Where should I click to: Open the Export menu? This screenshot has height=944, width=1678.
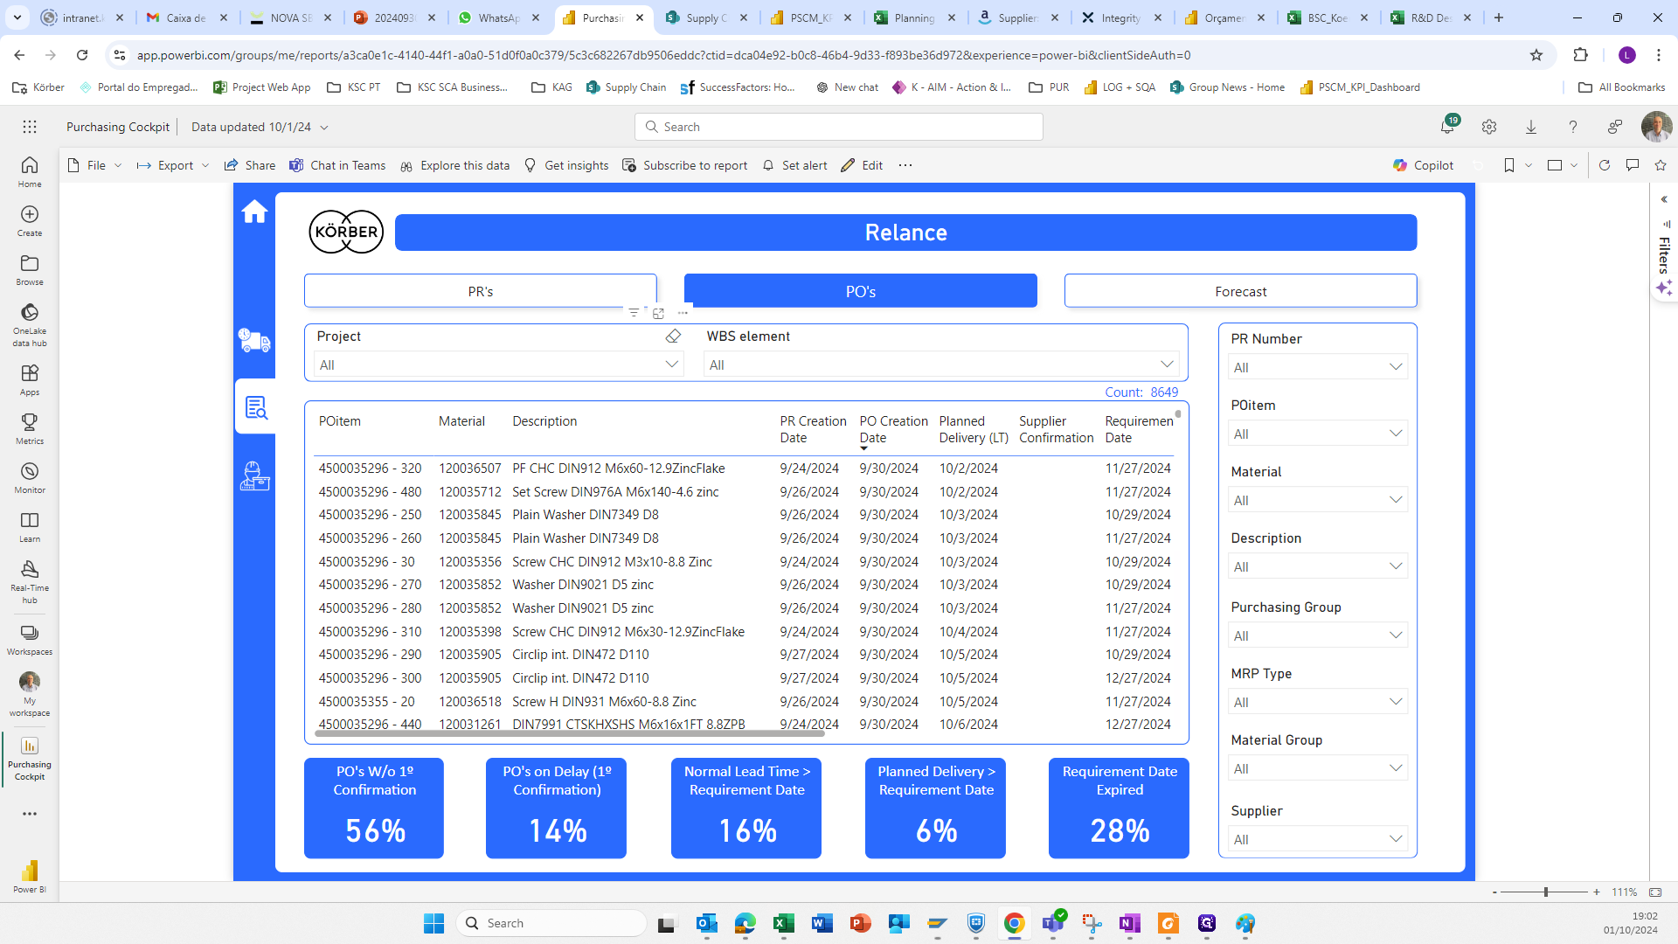[174, 165]
